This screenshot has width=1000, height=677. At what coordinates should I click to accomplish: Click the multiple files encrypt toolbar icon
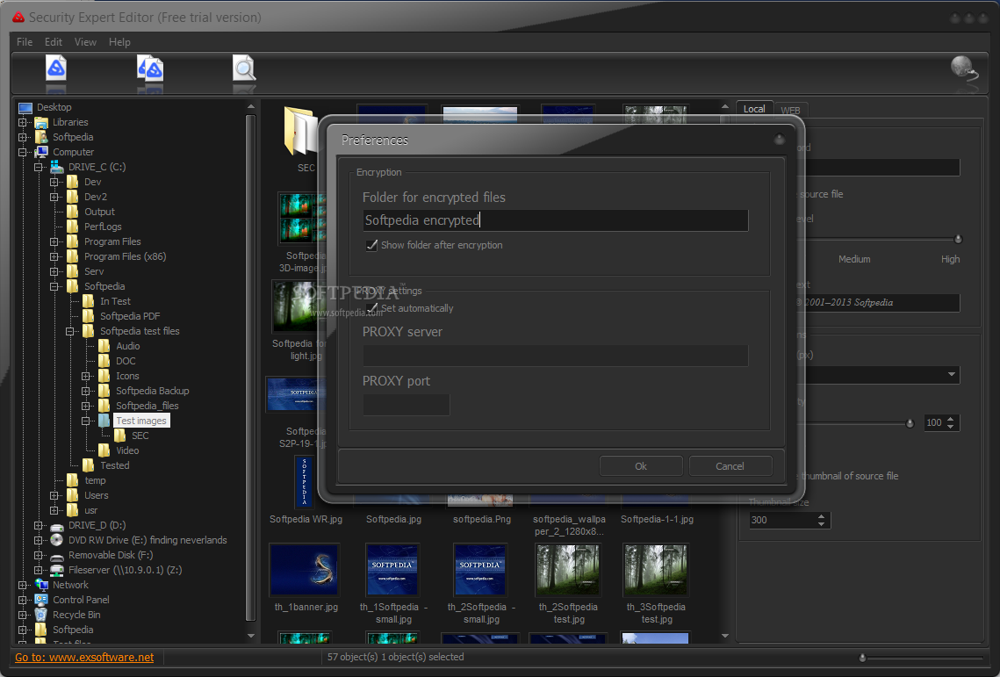click(x=150, y=68)
